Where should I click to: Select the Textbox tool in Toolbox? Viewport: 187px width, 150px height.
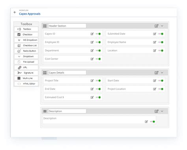point(26,29)
